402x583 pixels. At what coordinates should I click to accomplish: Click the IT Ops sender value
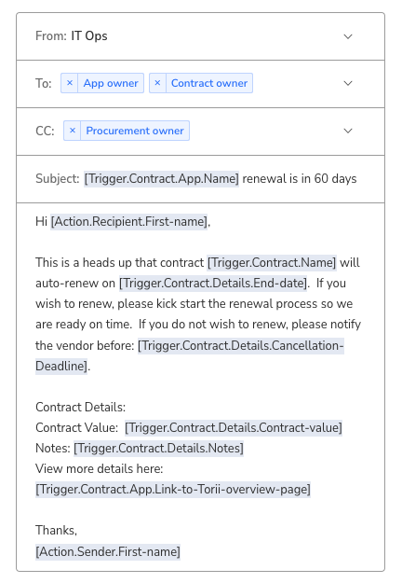pos(89,36)
